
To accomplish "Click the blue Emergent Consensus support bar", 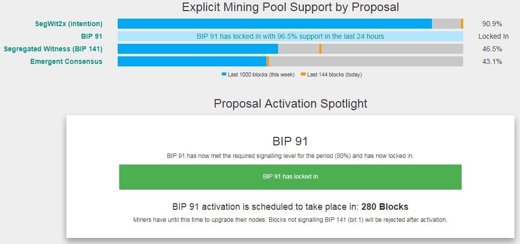I will pyautogui.click(x=192, y=61).
